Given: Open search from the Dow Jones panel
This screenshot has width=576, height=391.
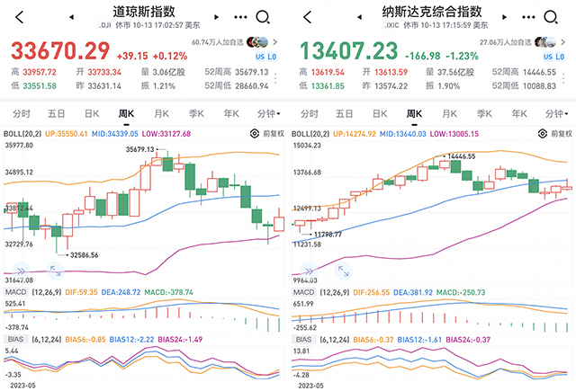Looking at the screenshot, I should point(263,17).
